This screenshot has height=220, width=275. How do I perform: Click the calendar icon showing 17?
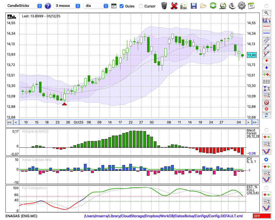(x=251, y=5)
